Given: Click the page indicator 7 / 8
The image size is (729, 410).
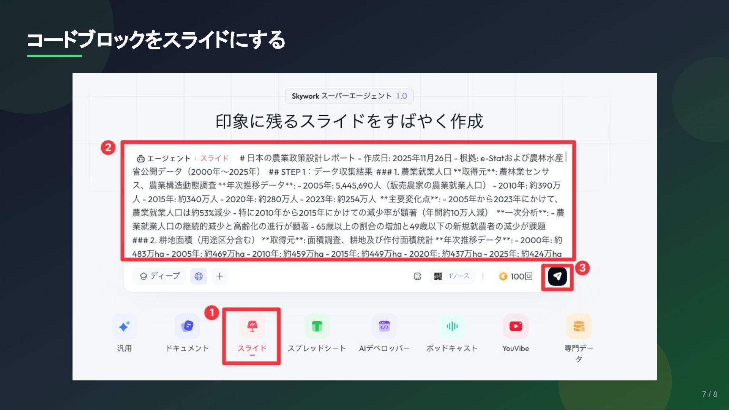Looking at the screenshot, I should point(710,394).
